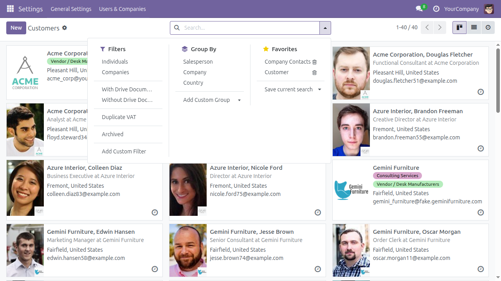Screen dimensions: 501x281
Task: Delete the Company Contacts favorite
Action: 314,62
